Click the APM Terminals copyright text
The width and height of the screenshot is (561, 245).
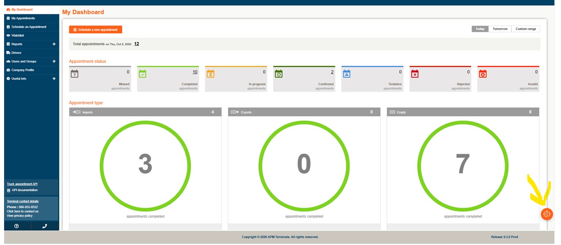[280, 237]
